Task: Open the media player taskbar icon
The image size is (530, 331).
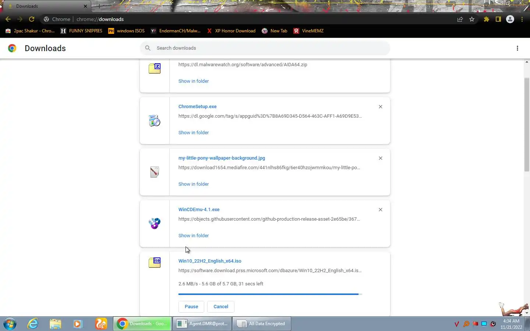Action: [x=78, y=324]
